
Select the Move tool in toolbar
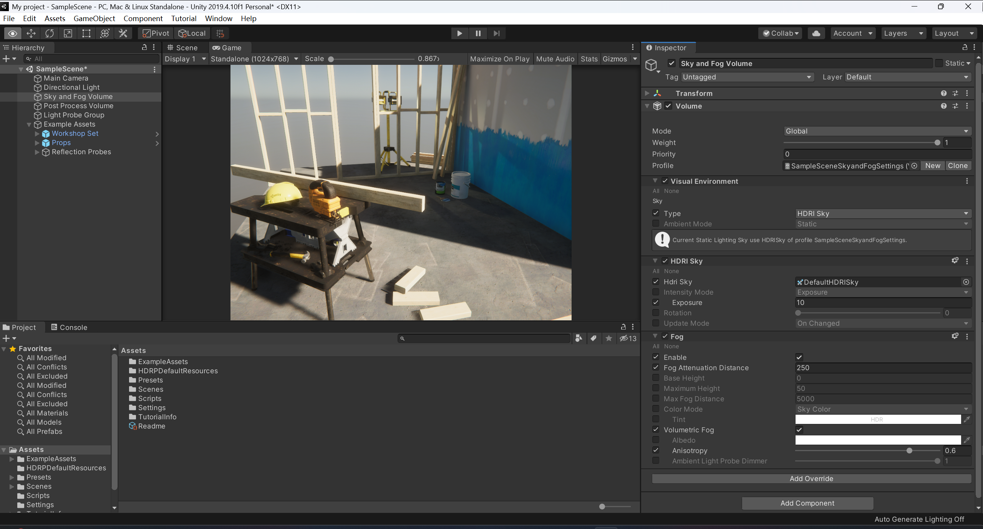[31, 33]
